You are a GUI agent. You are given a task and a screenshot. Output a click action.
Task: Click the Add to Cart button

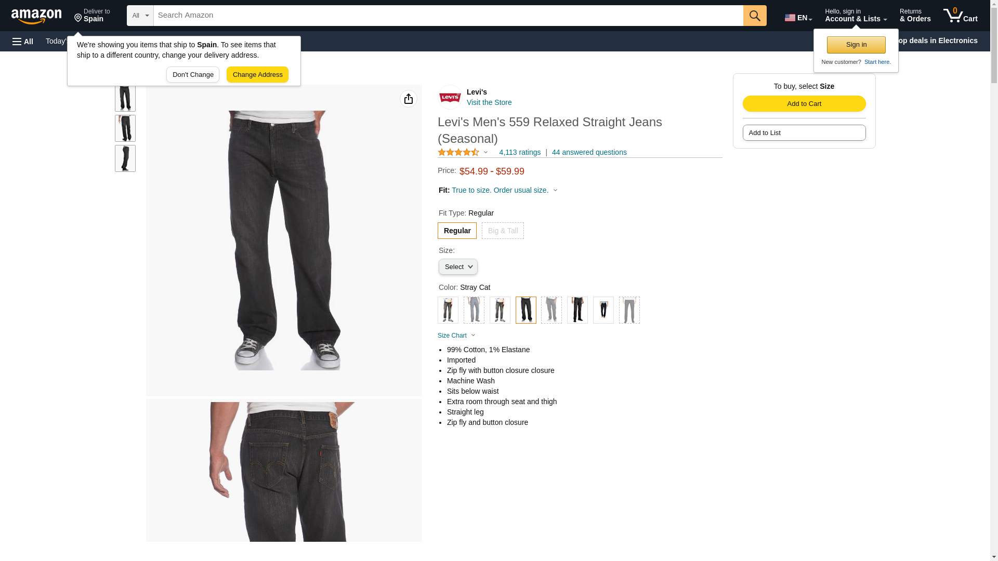804,104
